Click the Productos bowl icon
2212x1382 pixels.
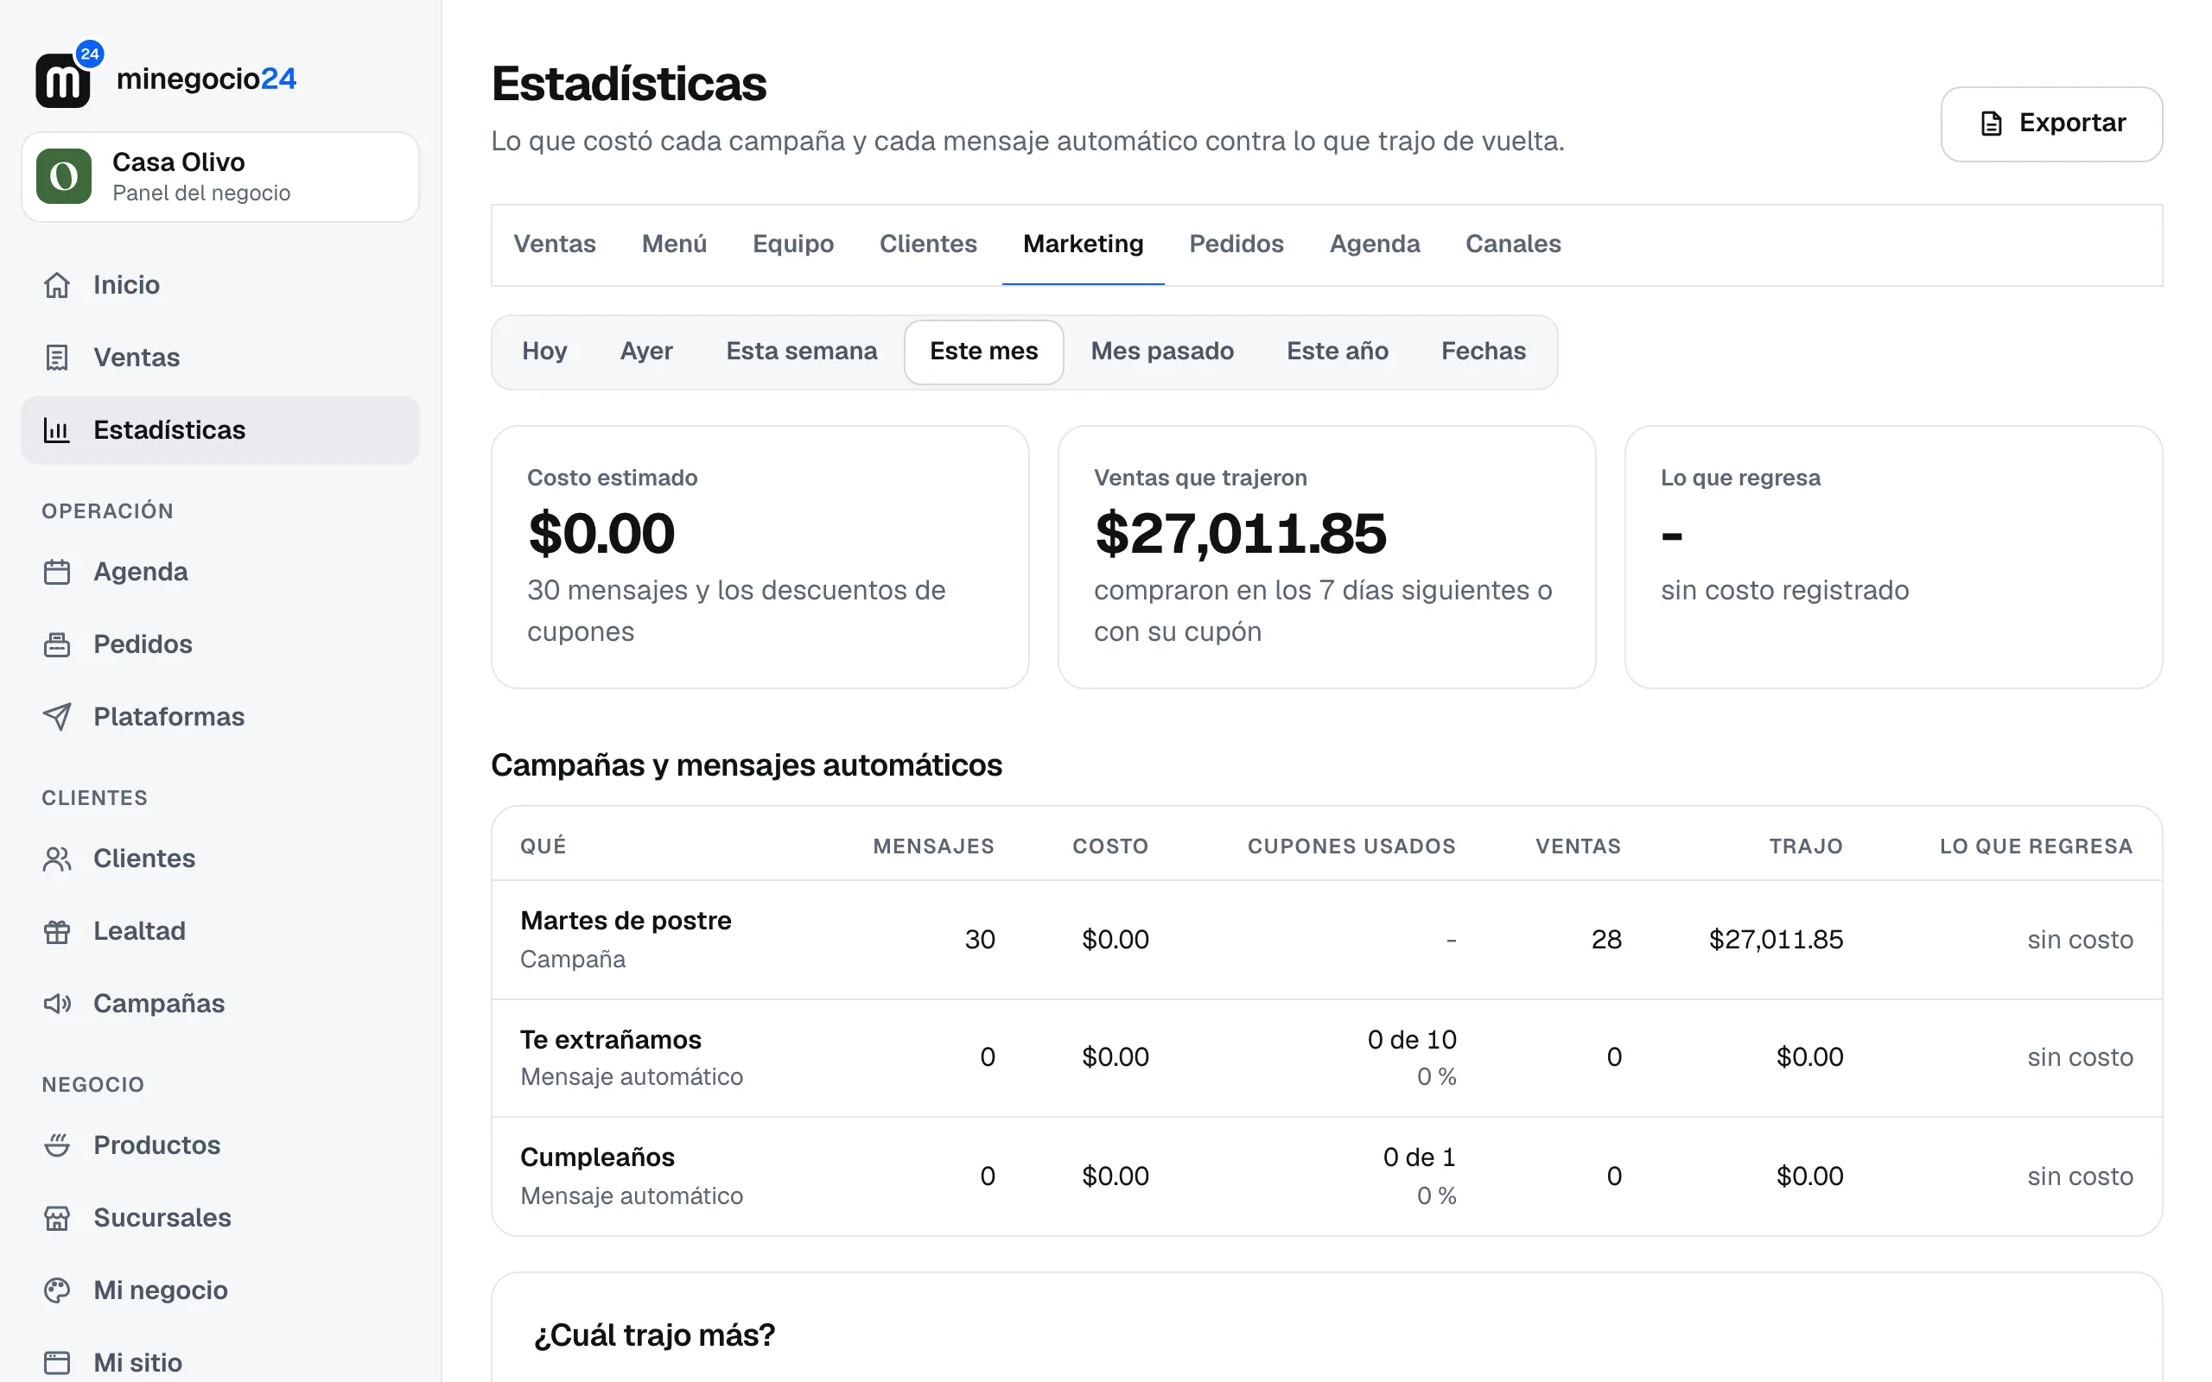pos(57,1145)
